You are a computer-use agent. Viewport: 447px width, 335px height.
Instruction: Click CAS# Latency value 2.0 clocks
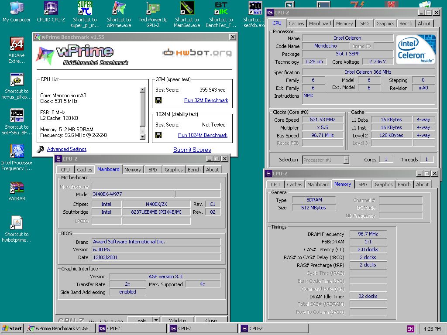click(368, 250)
